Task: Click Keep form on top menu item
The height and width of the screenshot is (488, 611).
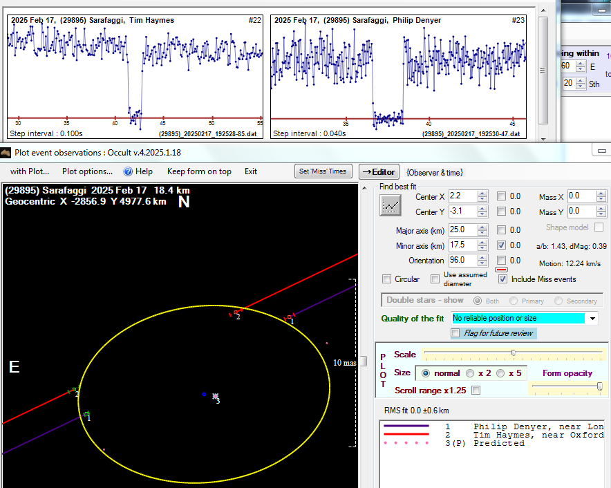Action: pos(199,171)
